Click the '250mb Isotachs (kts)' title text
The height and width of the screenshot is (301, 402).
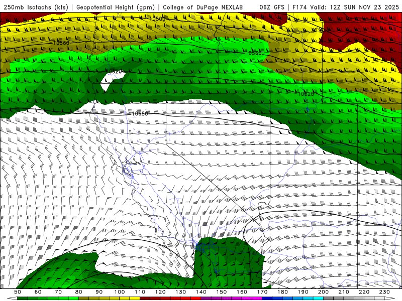36,8
